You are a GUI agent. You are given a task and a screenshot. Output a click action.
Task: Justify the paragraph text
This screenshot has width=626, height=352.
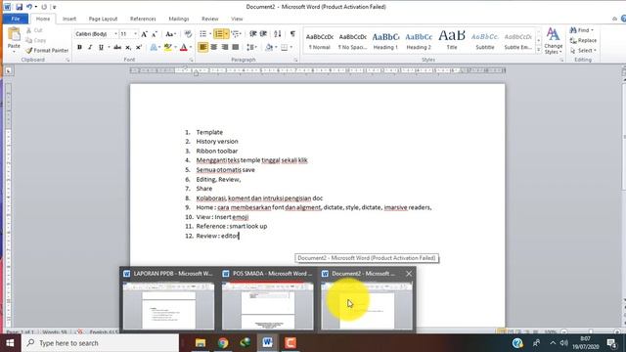236,47
